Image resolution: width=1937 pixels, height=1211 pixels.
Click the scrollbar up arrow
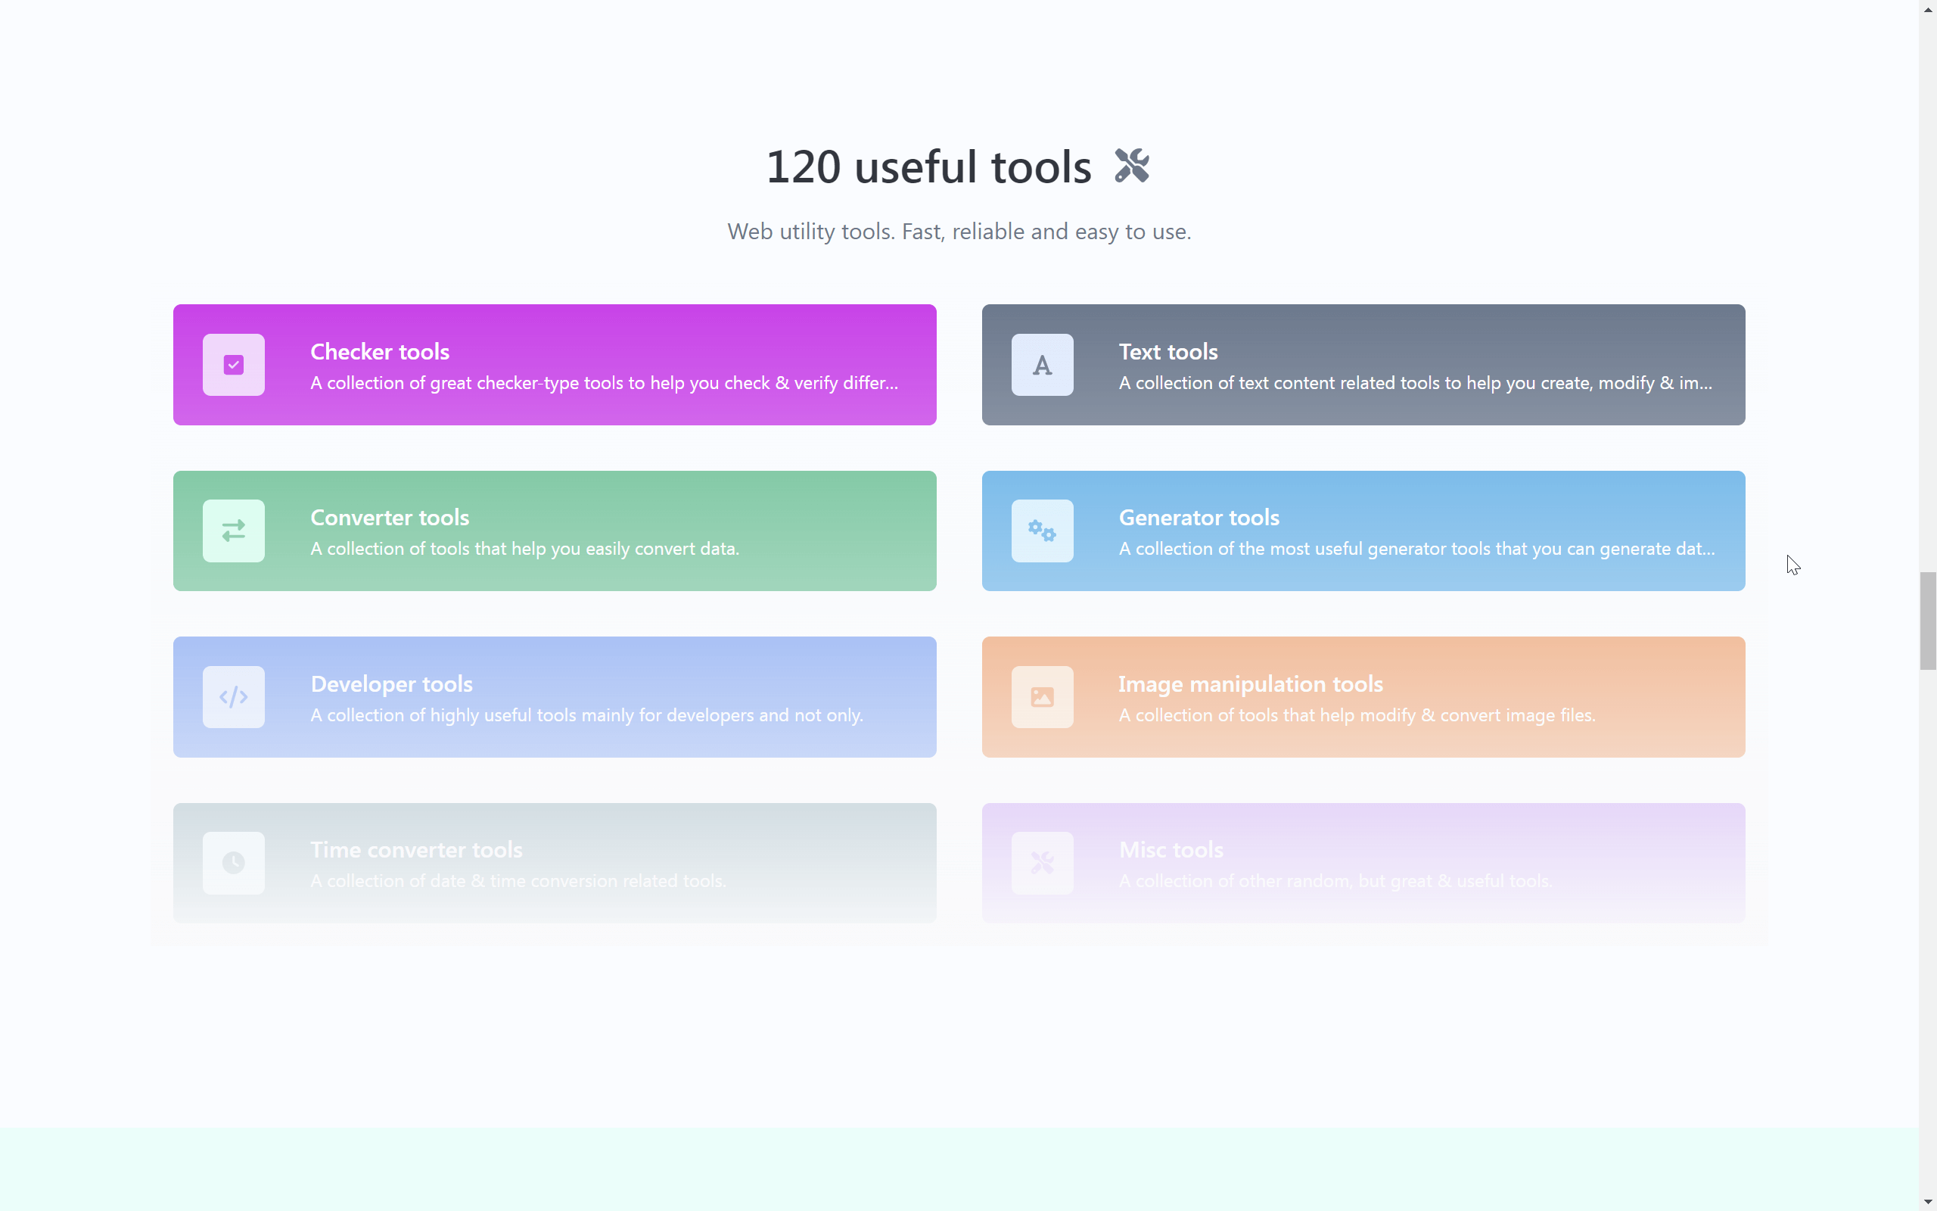pos(1927,9)
